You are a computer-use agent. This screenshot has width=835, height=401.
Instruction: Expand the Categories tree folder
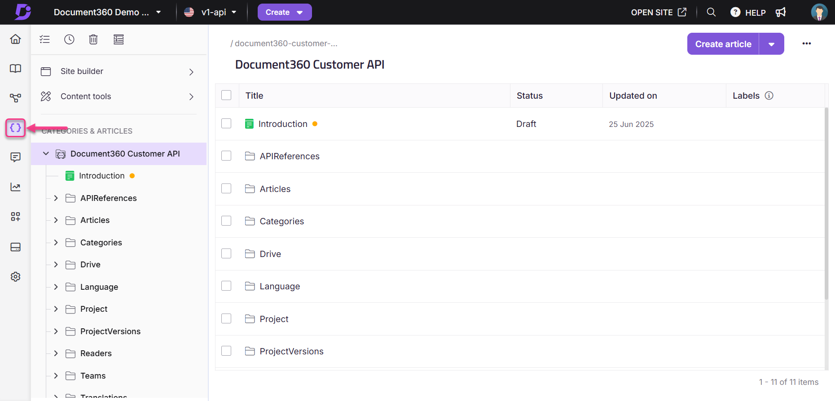(x=56, y=242)
